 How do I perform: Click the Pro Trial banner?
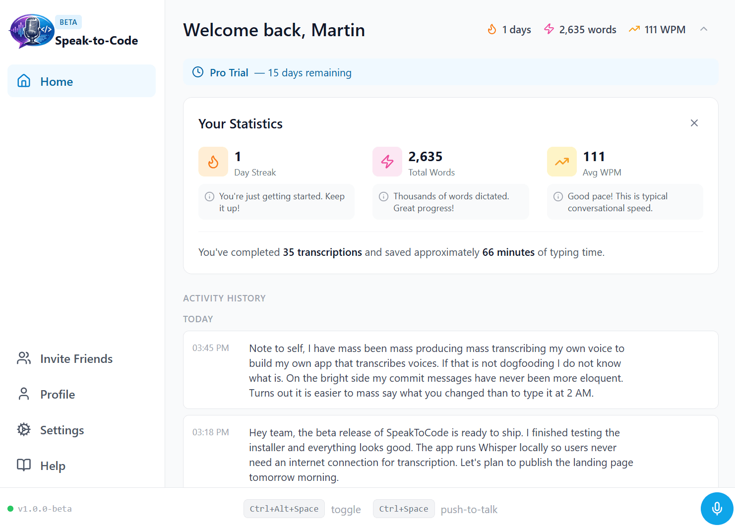tap(450, 72)
